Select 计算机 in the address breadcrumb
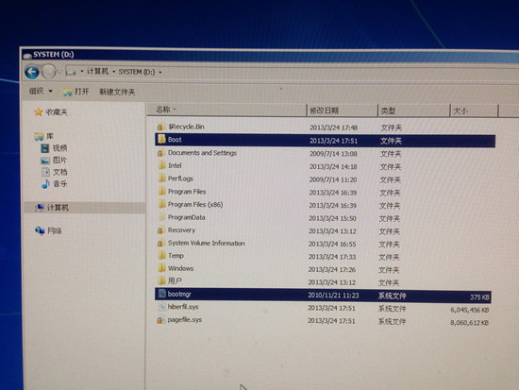The height and width of the screenshot is (390, 519). (x=97, y=71)
